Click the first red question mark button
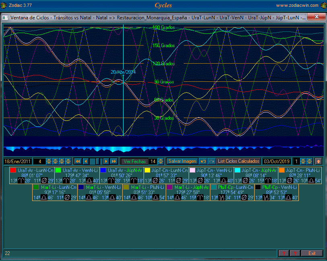 pyautogui.click(x=284, y=253)
